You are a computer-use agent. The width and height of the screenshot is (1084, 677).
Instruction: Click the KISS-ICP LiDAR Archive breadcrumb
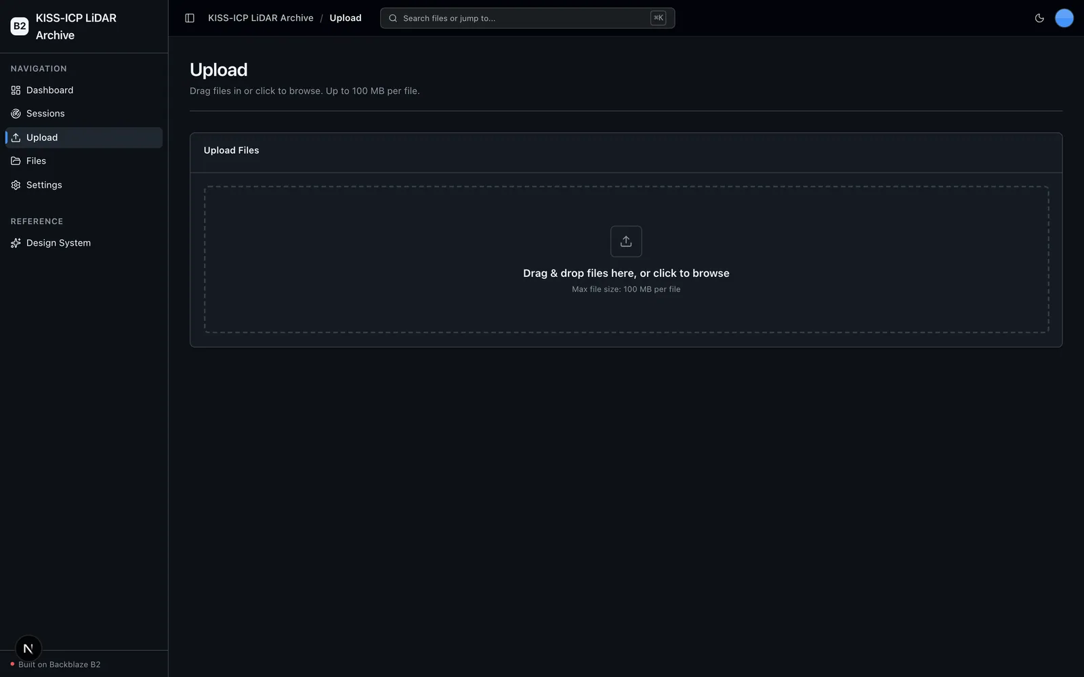[x=261, y=18]
